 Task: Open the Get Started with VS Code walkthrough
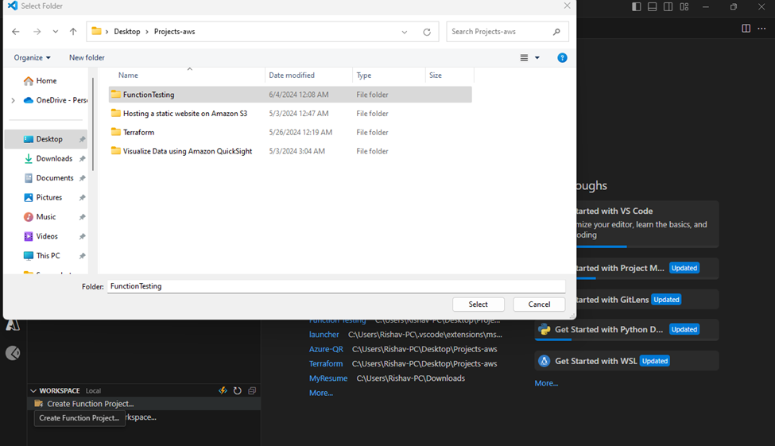[648, 223]
